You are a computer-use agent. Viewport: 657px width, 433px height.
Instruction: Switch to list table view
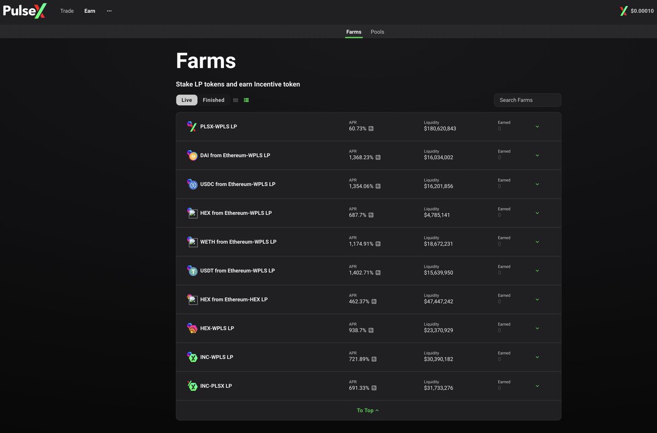tap(246, 100)
